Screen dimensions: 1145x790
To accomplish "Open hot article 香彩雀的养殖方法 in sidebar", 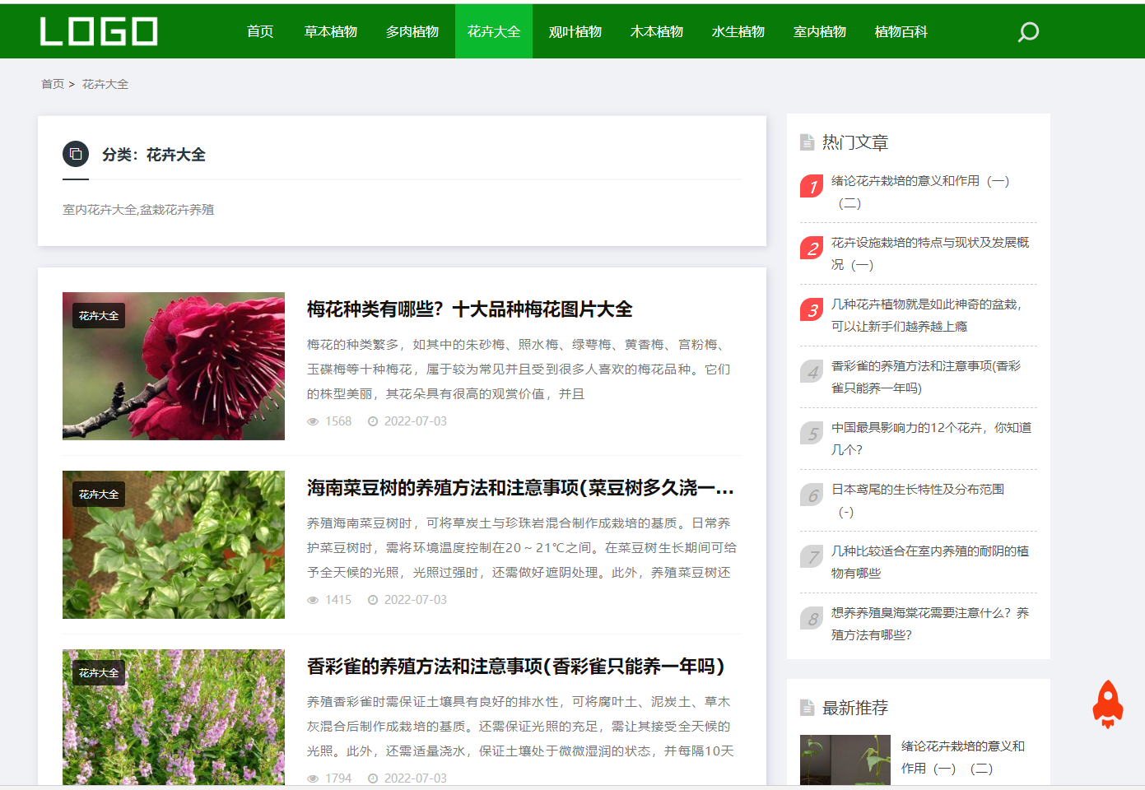I will [926, 377].
